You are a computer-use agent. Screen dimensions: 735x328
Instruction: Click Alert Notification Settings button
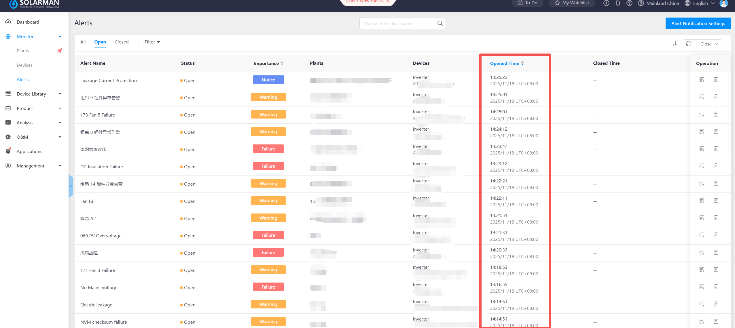(698, 23)
